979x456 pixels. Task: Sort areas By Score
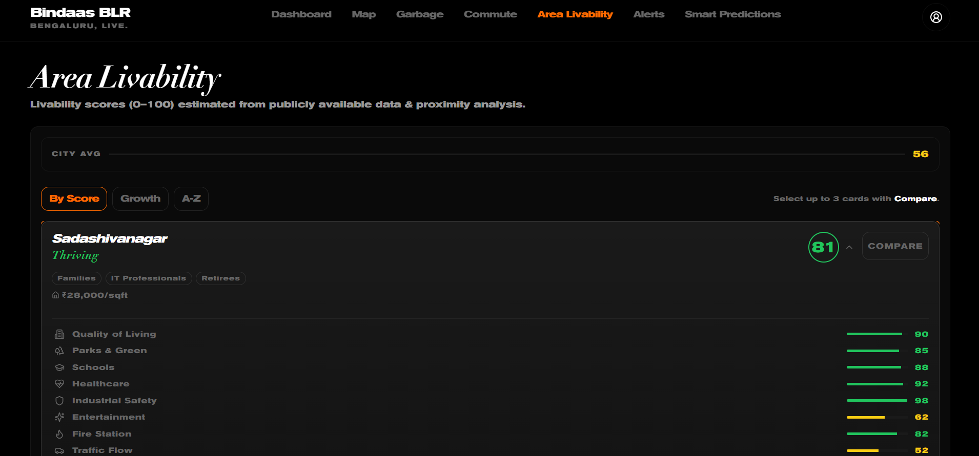(74, 199)
